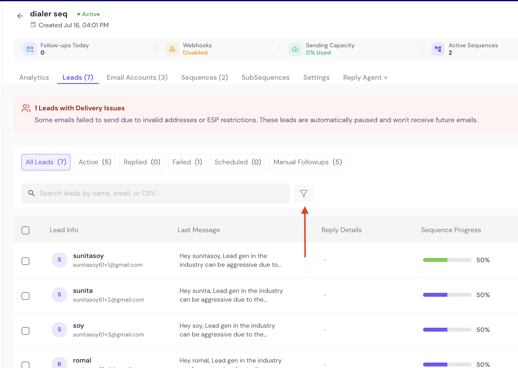
Task: Check the romal lead checkbox
Action: [25, 365]
